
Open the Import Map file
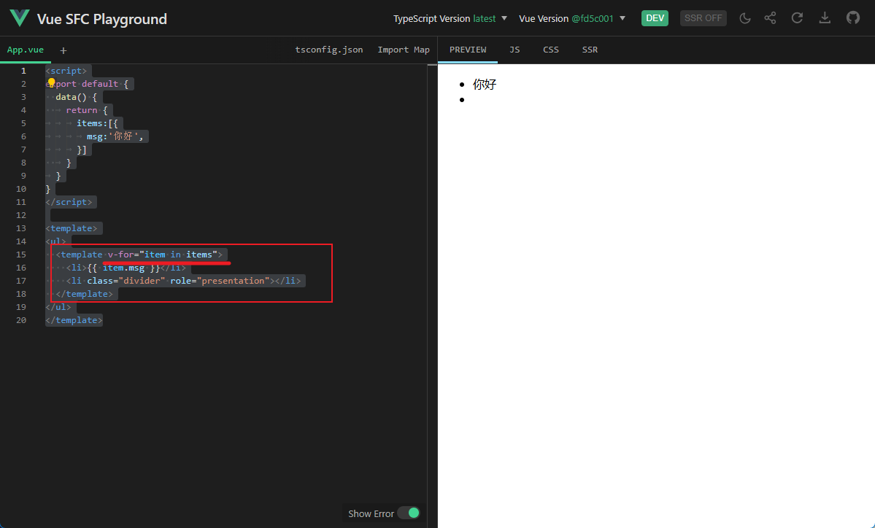pyautogui.click(x=404, y=50)
